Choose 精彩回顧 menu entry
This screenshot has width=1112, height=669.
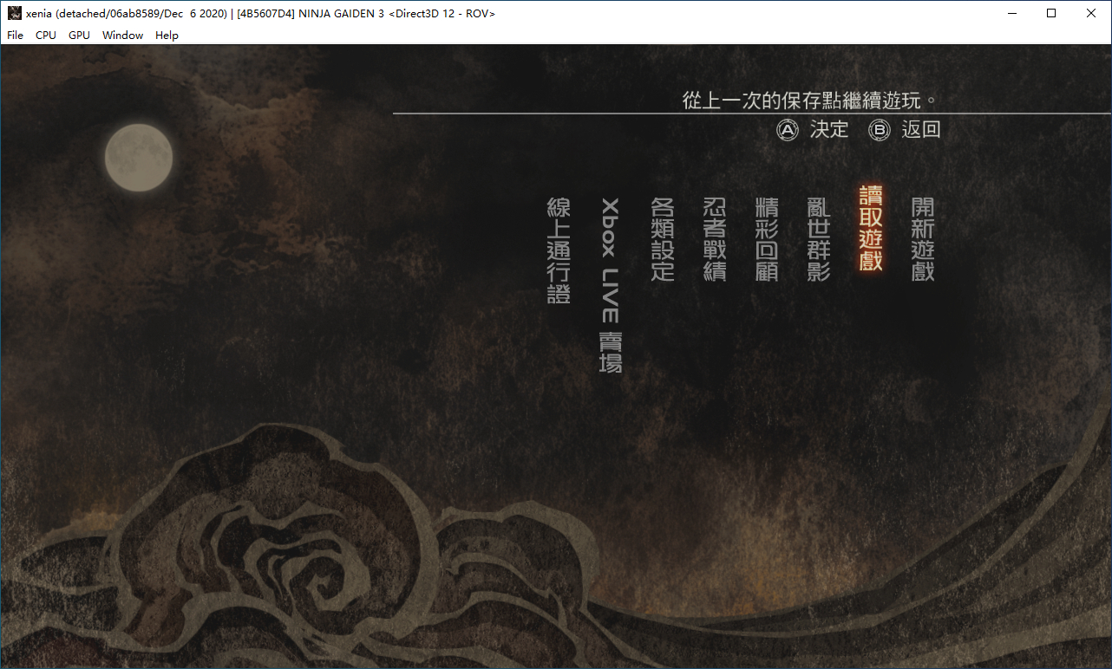pos(767,238)
